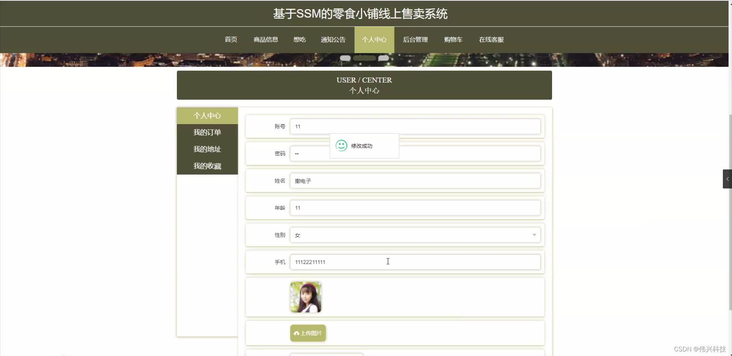Switch to the 通知公告 tab

[x=333, y=40]
